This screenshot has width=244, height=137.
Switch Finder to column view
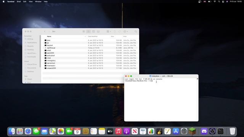93,32
